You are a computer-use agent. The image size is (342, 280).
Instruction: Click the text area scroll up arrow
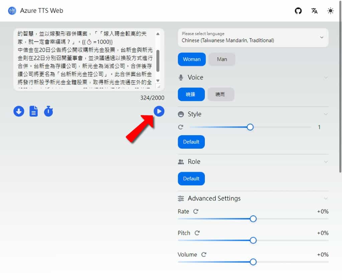pyautogui.click(x=158, y=34)
